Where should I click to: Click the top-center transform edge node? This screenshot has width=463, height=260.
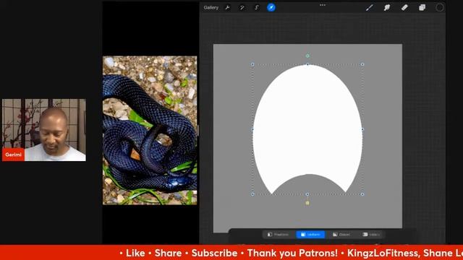pos(307,64)
